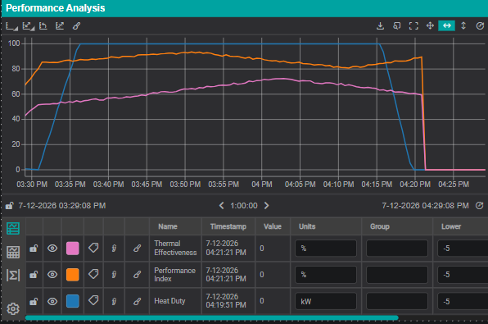488x324 pixels.
Task: Click the Heat Duty group field
Action: tap(397, 301)
